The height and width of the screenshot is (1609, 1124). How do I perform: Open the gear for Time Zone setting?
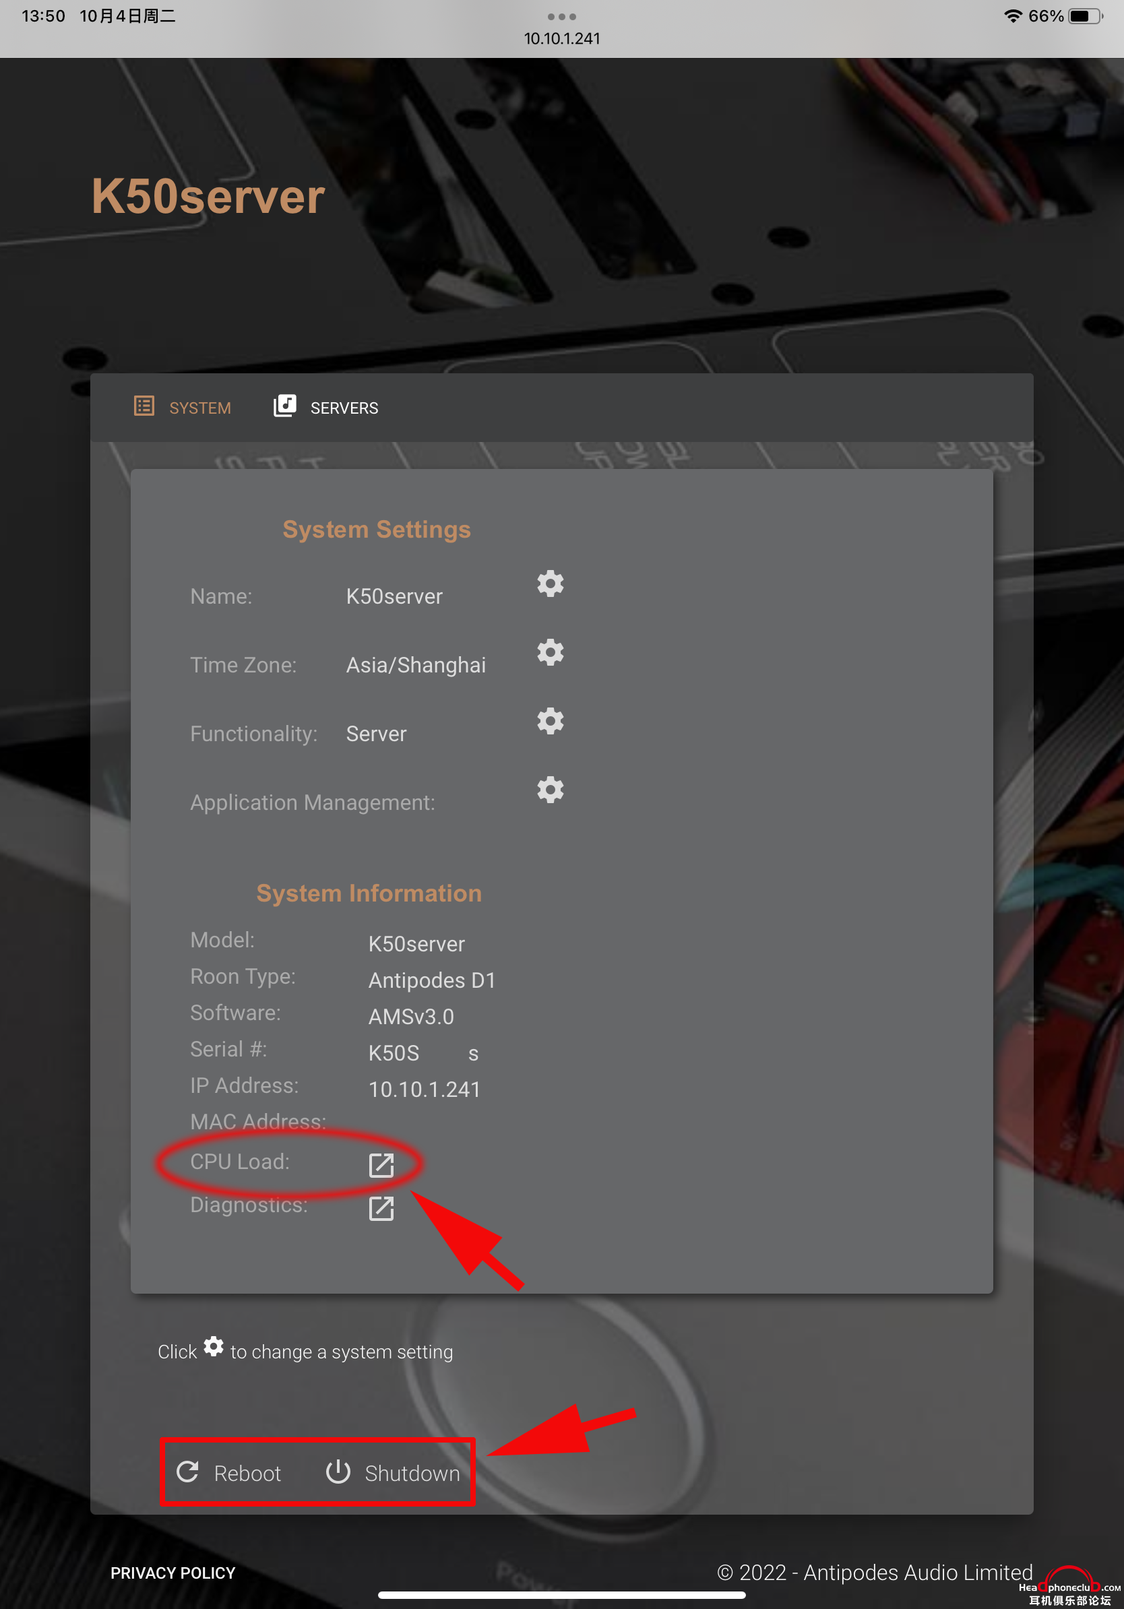click(x=550, y=652)
